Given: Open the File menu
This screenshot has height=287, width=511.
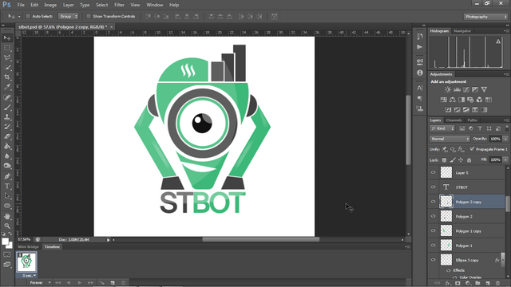Looking at the screenshot, I should (x=21, y=5).
